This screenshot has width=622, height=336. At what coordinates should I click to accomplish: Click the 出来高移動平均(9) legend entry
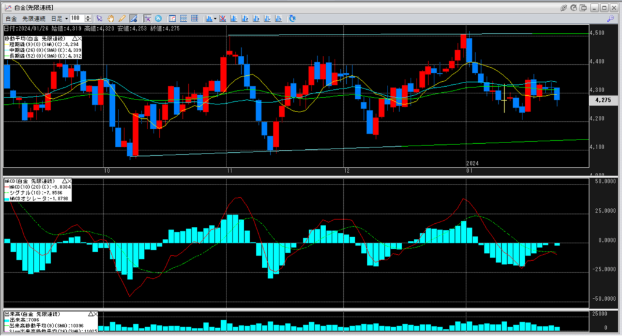pyautogui.click(x=44, y=326)
